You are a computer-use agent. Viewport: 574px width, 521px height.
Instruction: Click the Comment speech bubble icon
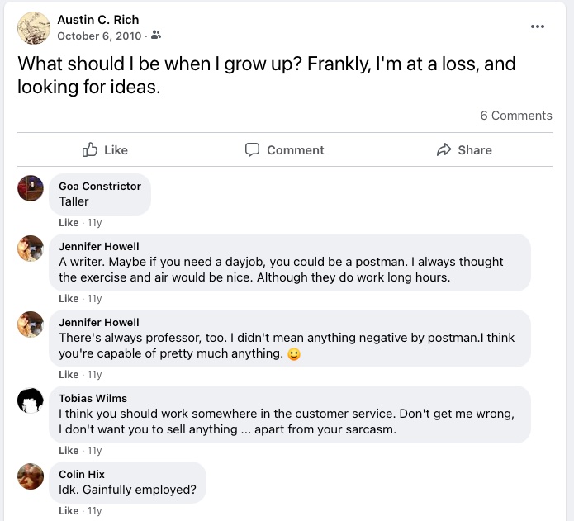pos(253,149)
